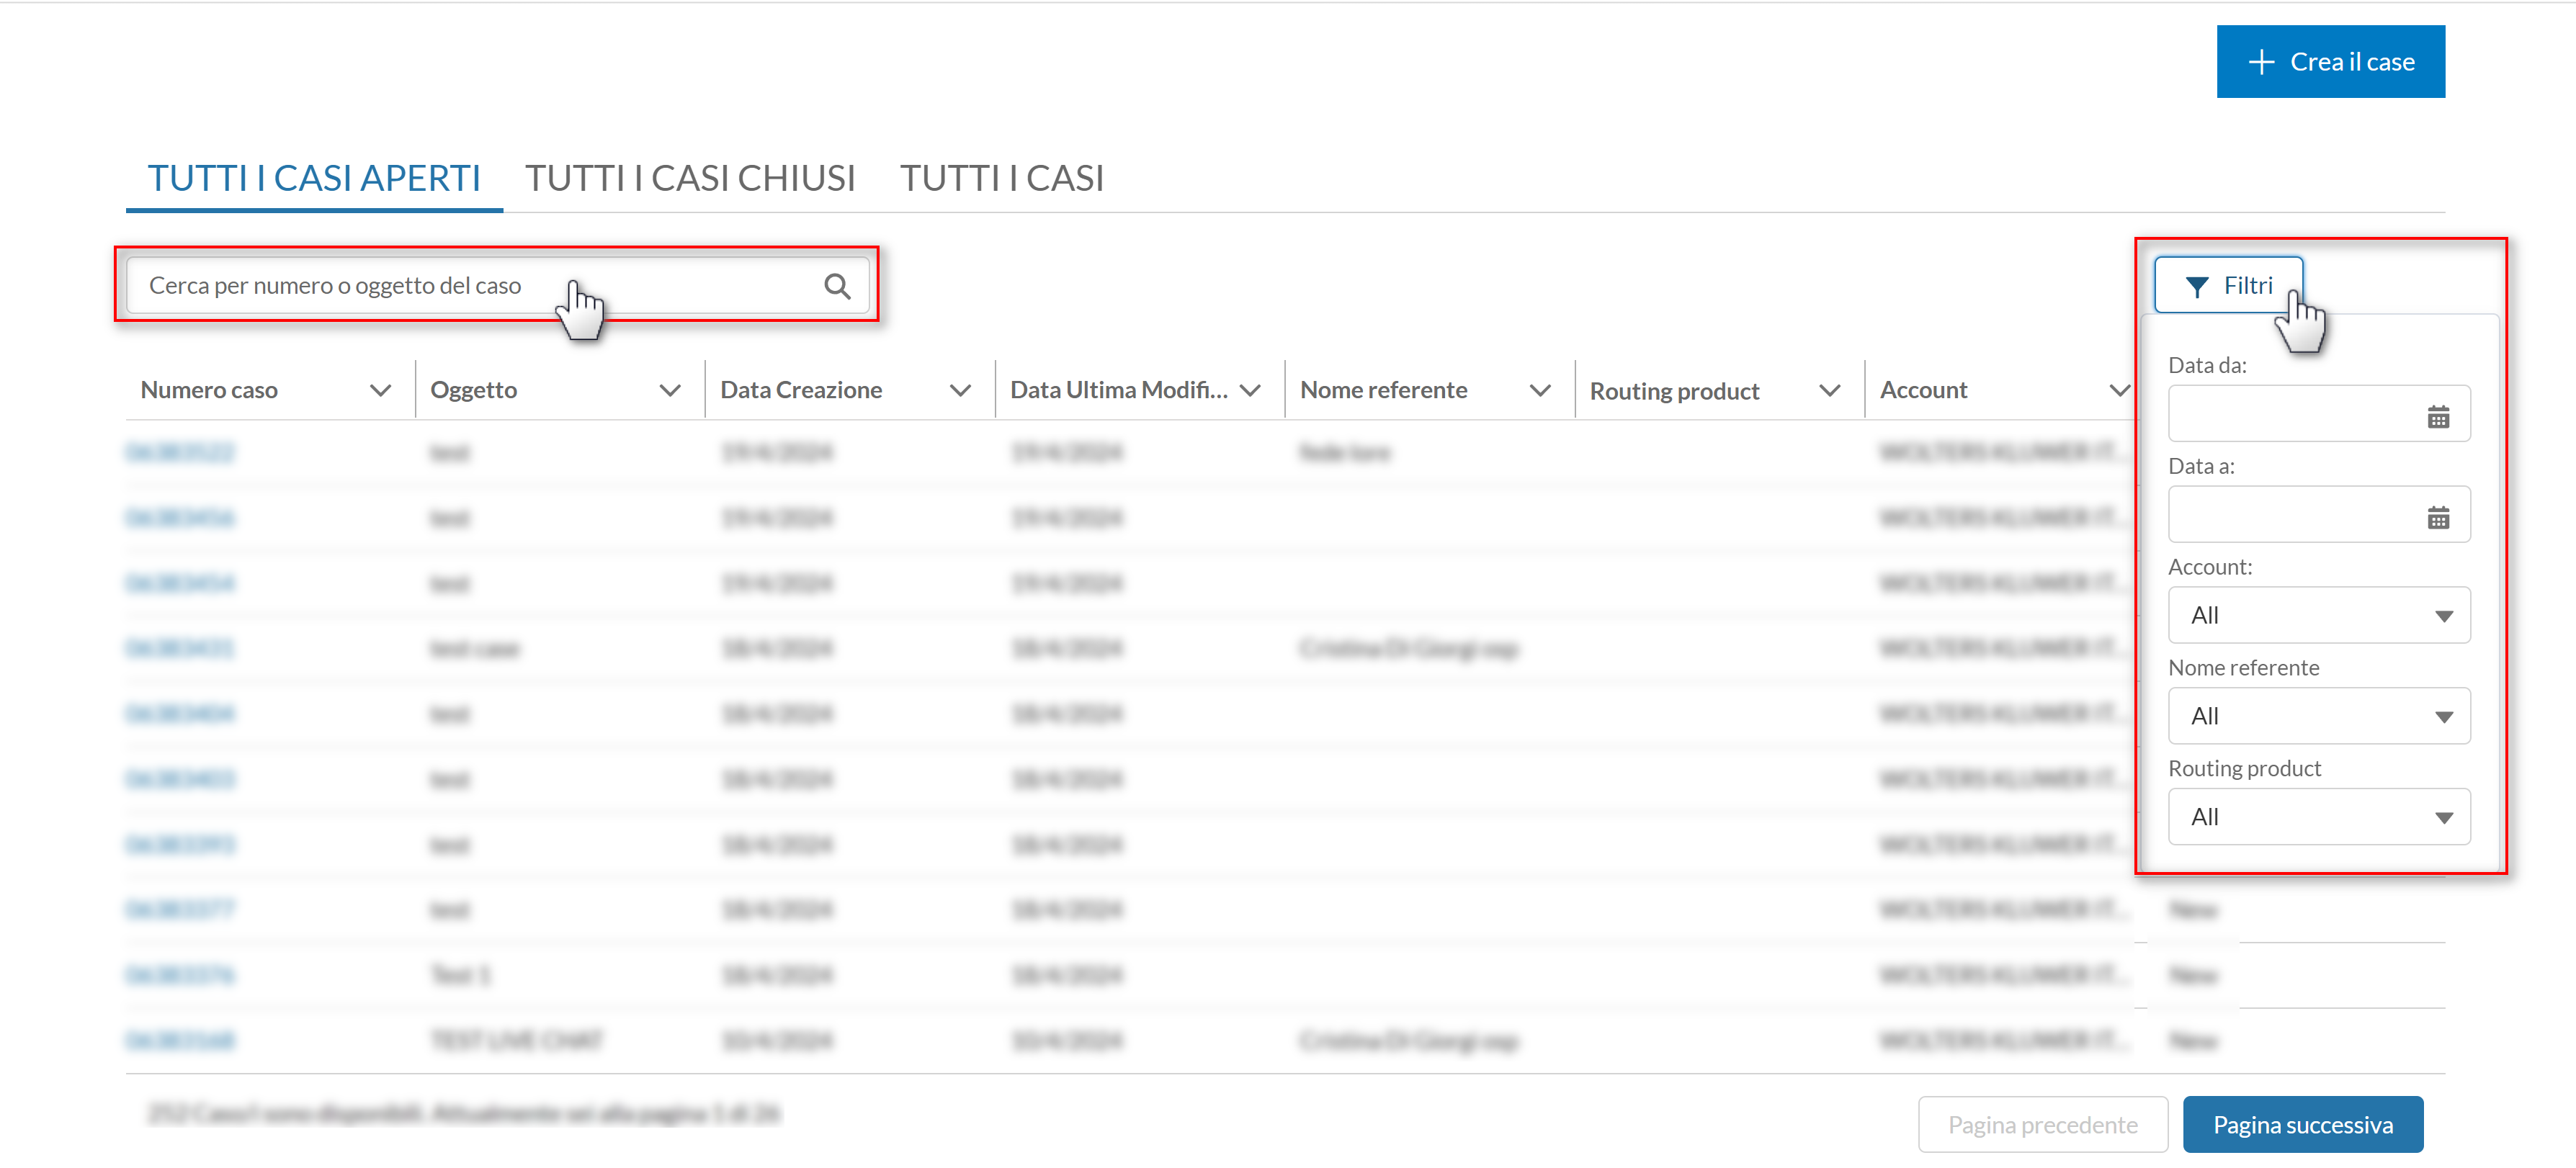This screenshot has width=2576, height=1168.
Task: Open the Data Ultima Modifica column menu
Action: [1250, 390]
